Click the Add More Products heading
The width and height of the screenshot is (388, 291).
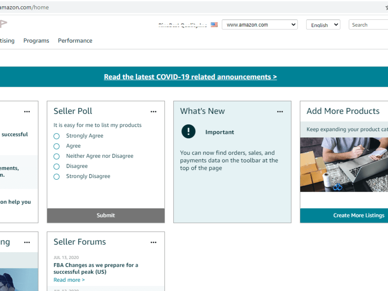(343, 111)
